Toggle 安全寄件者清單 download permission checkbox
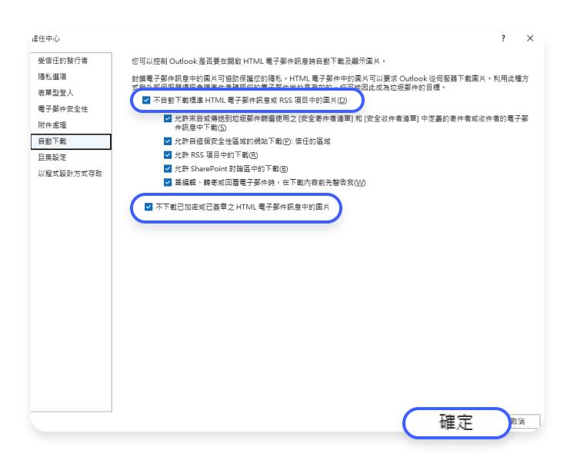 [x=168, y=119]
